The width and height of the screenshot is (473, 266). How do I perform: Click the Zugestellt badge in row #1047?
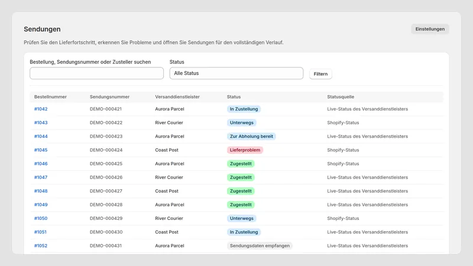(x=241, y=177)
